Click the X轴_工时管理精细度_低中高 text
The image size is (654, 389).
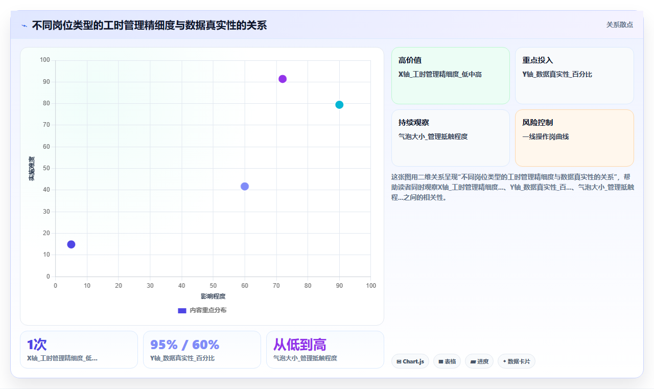440,74
